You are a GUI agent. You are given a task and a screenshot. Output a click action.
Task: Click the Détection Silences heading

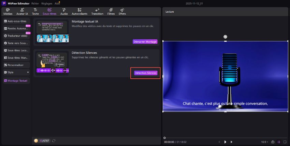(84, 53)
